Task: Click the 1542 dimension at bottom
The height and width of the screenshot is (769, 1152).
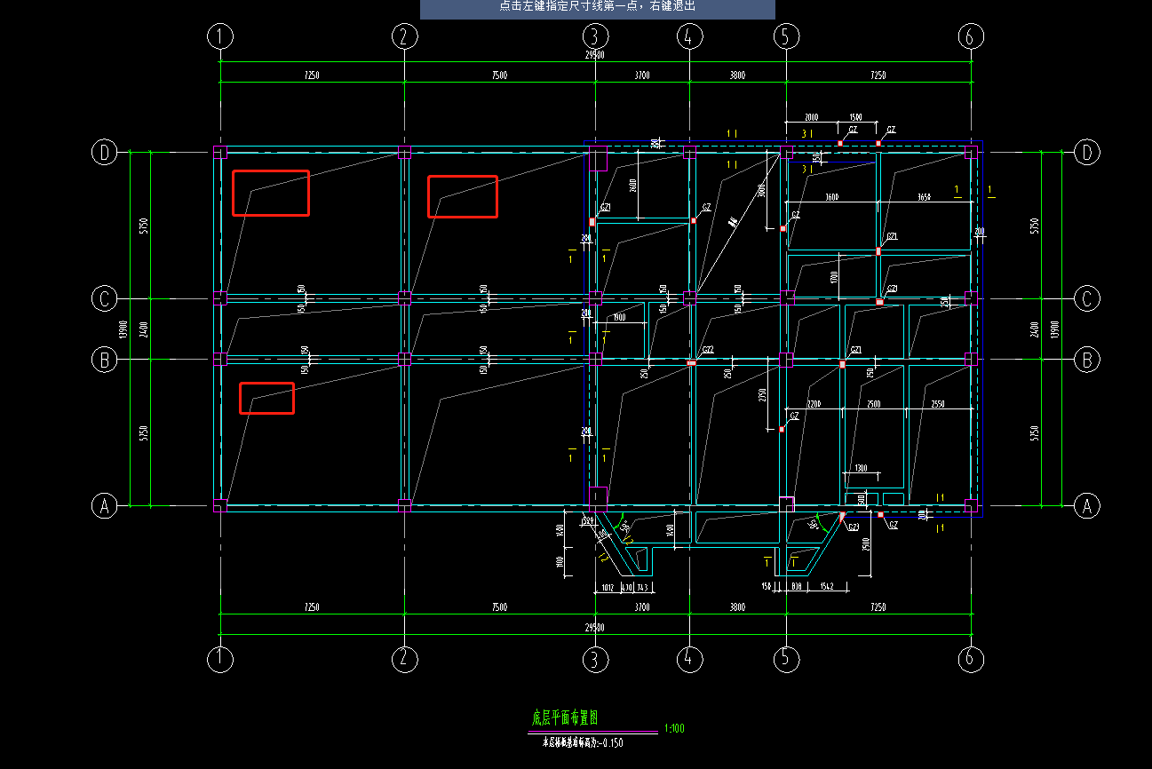Action: [x=825, y=587]
